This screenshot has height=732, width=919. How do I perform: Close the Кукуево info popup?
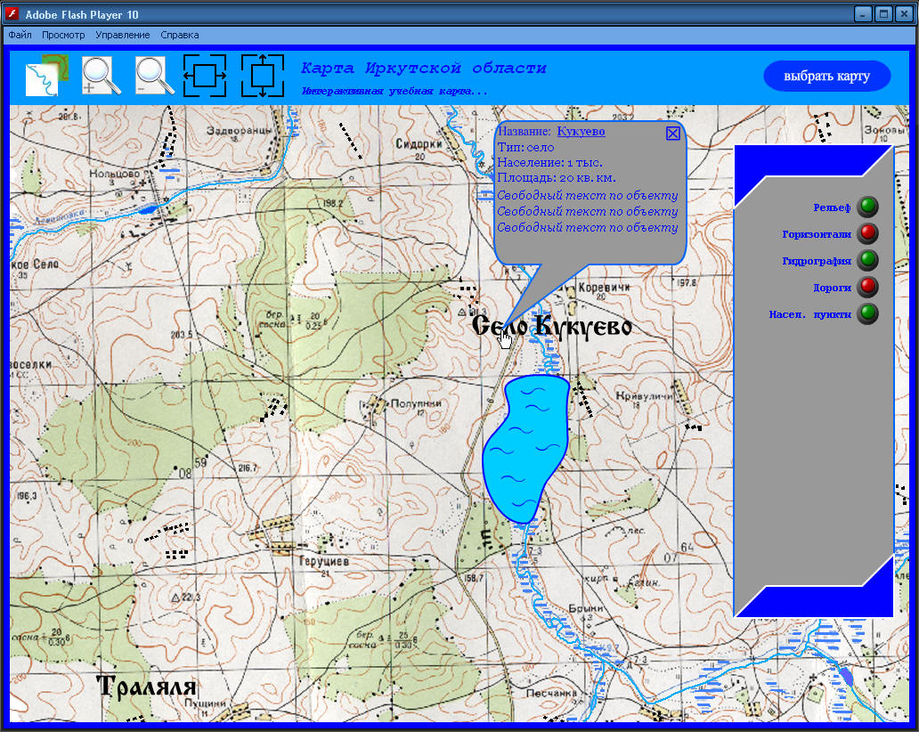coord(673,133)
